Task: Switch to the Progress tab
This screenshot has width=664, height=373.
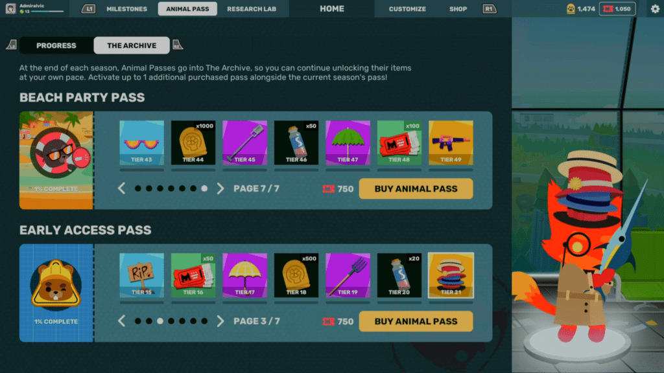Action: 56,45
